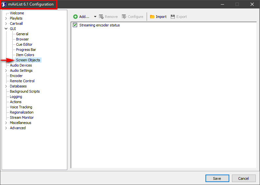Viewport: 260px width, 185px height.
Task: Open Stream Monitor settings
Action: pos(22,117)
